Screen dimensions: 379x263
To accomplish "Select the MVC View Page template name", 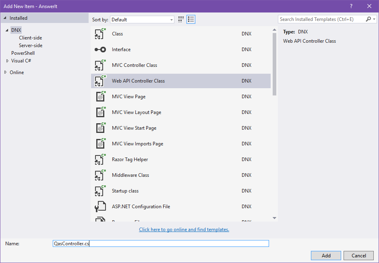I will click(x=128, y=97).
